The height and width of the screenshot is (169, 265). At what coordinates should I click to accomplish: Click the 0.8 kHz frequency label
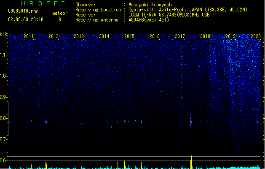4,118
